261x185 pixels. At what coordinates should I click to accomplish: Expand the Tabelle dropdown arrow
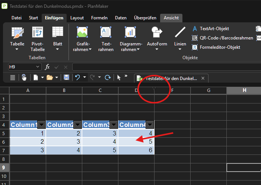17,49
